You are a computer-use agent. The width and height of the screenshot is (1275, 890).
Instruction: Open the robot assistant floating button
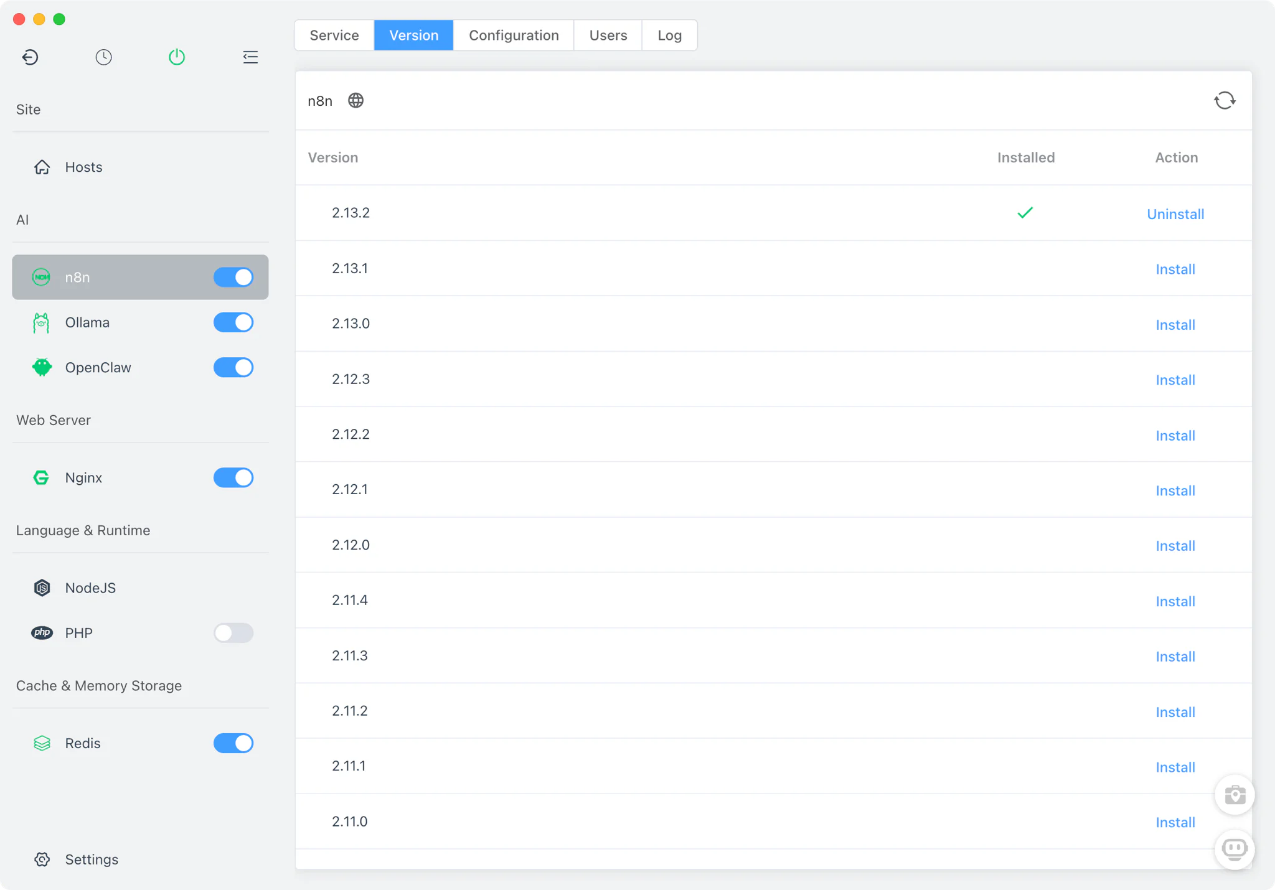[x=1235, y=849]
